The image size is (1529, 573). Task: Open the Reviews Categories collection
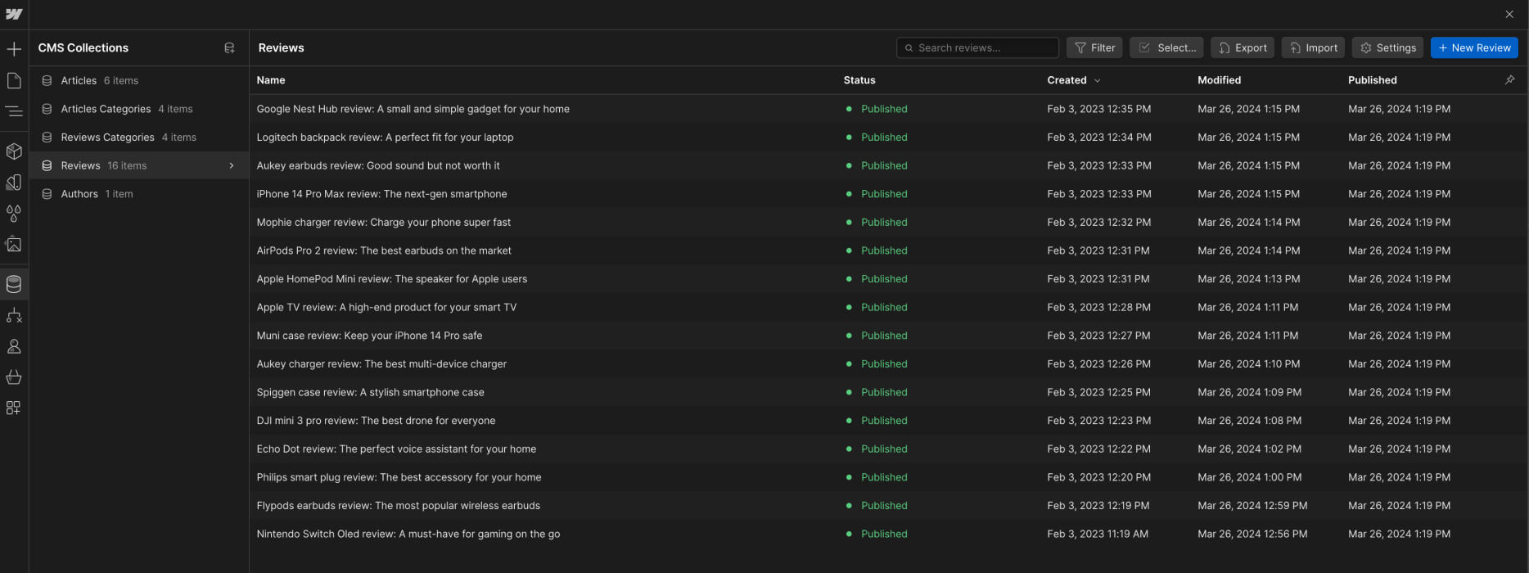pos(139,138)
